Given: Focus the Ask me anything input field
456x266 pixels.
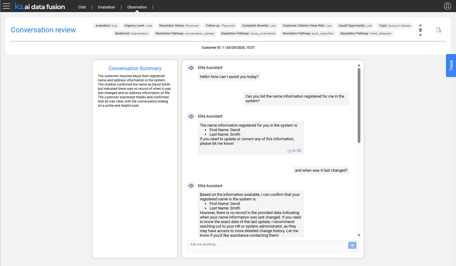Looking at the screenshot, I should tap(267, 246).
